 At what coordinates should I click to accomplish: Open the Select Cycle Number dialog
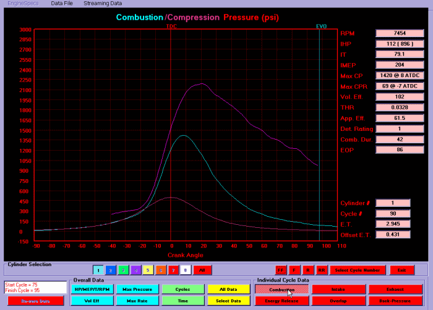(x=358, y=270)
